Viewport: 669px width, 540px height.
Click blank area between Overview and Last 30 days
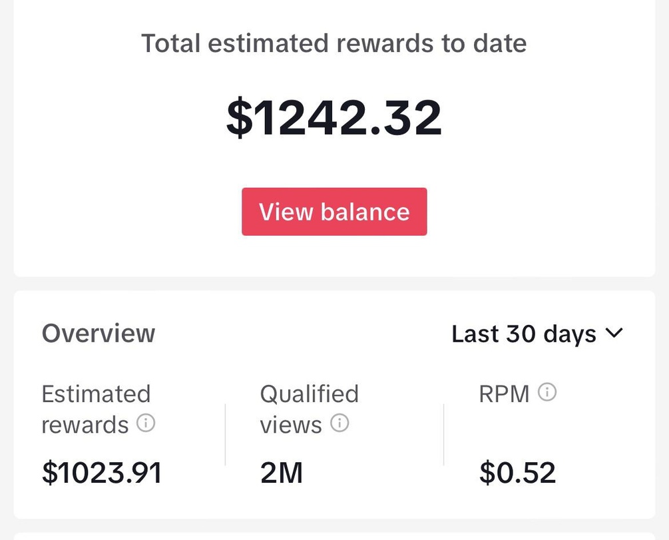coord(303,334)
